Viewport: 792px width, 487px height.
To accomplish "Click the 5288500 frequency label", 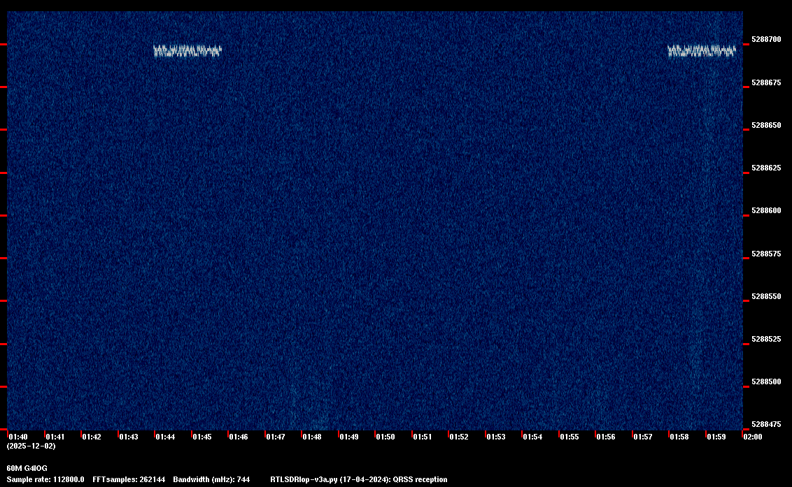I will (x=766, y=381).
